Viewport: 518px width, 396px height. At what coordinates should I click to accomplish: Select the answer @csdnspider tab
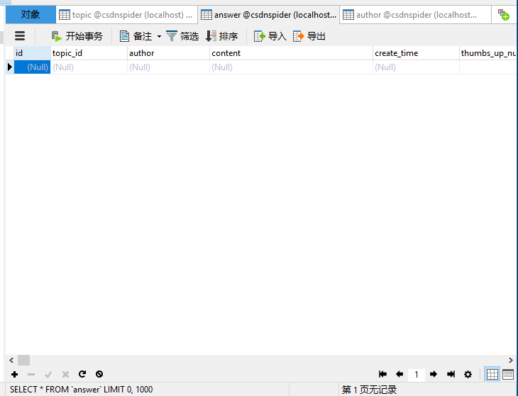click(x=269, y=15)
